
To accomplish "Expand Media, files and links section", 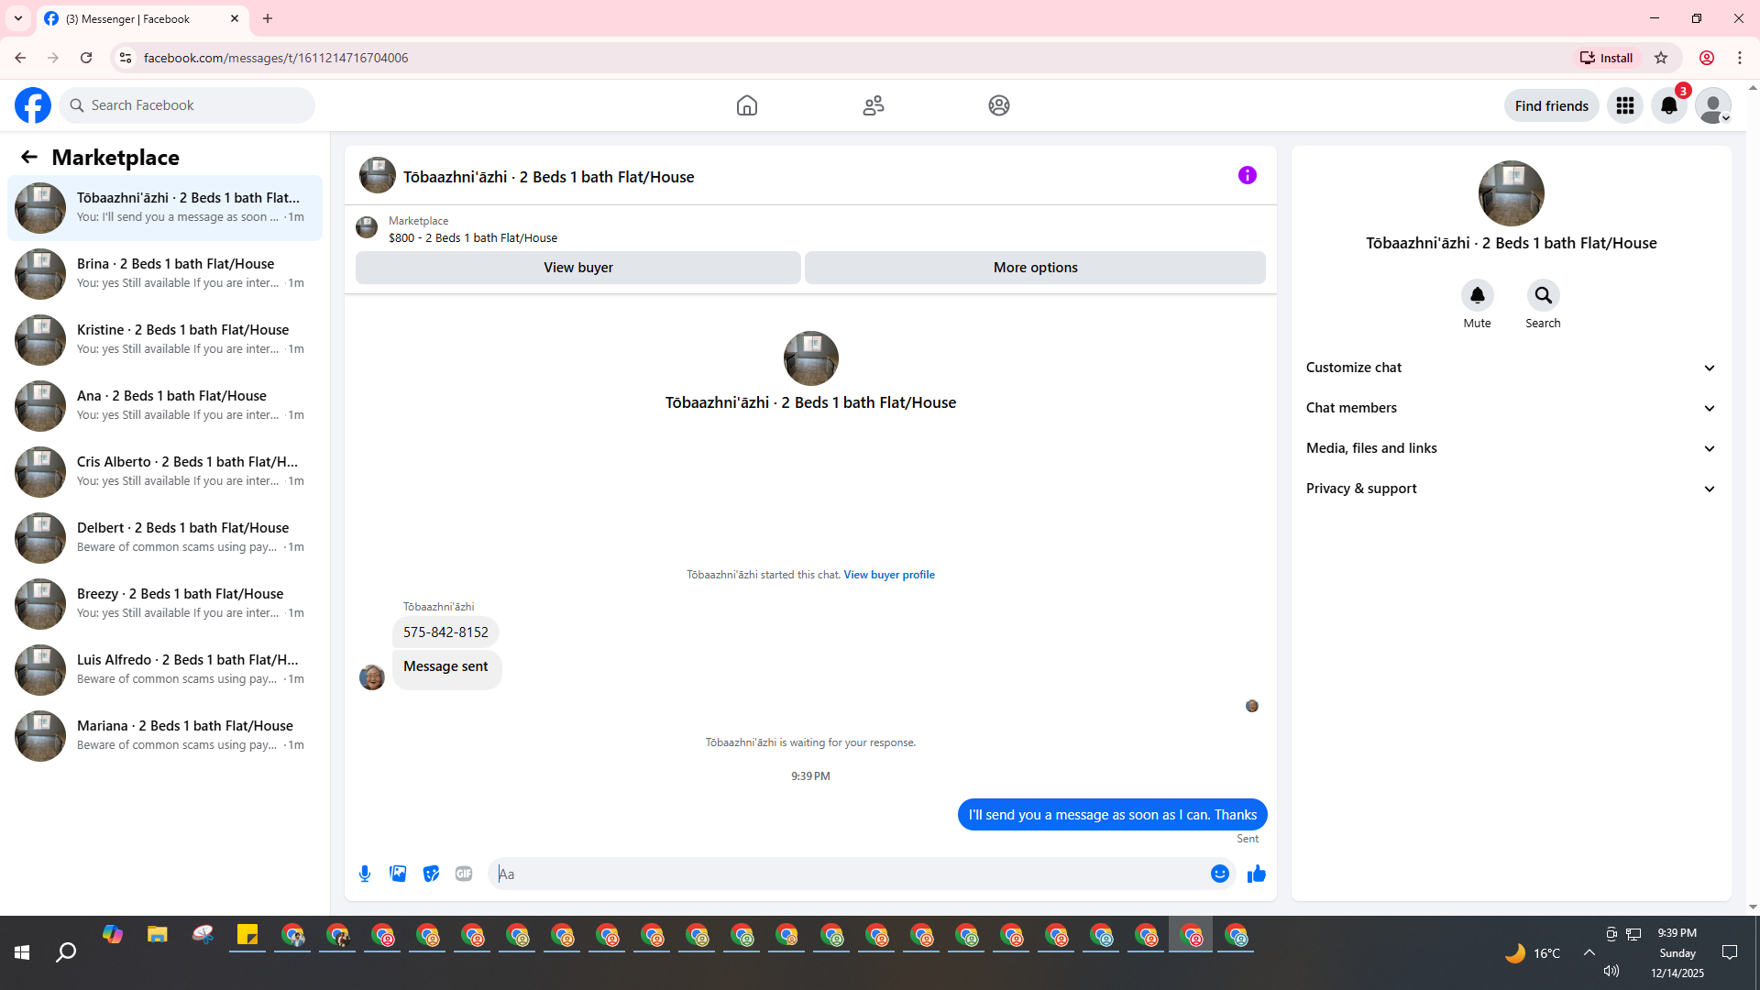I will 1511,448.
